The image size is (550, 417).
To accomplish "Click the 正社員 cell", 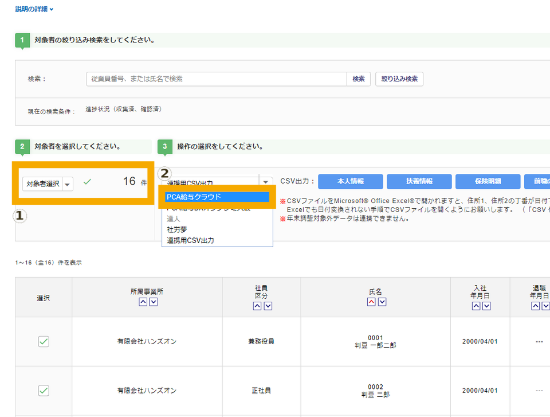I will pos(261,391).
